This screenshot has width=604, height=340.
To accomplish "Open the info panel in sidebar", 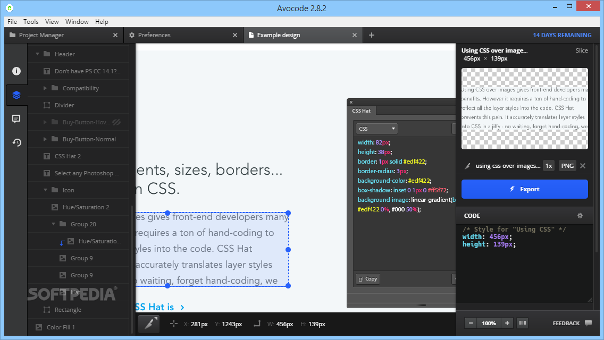I will click(16, 71).
